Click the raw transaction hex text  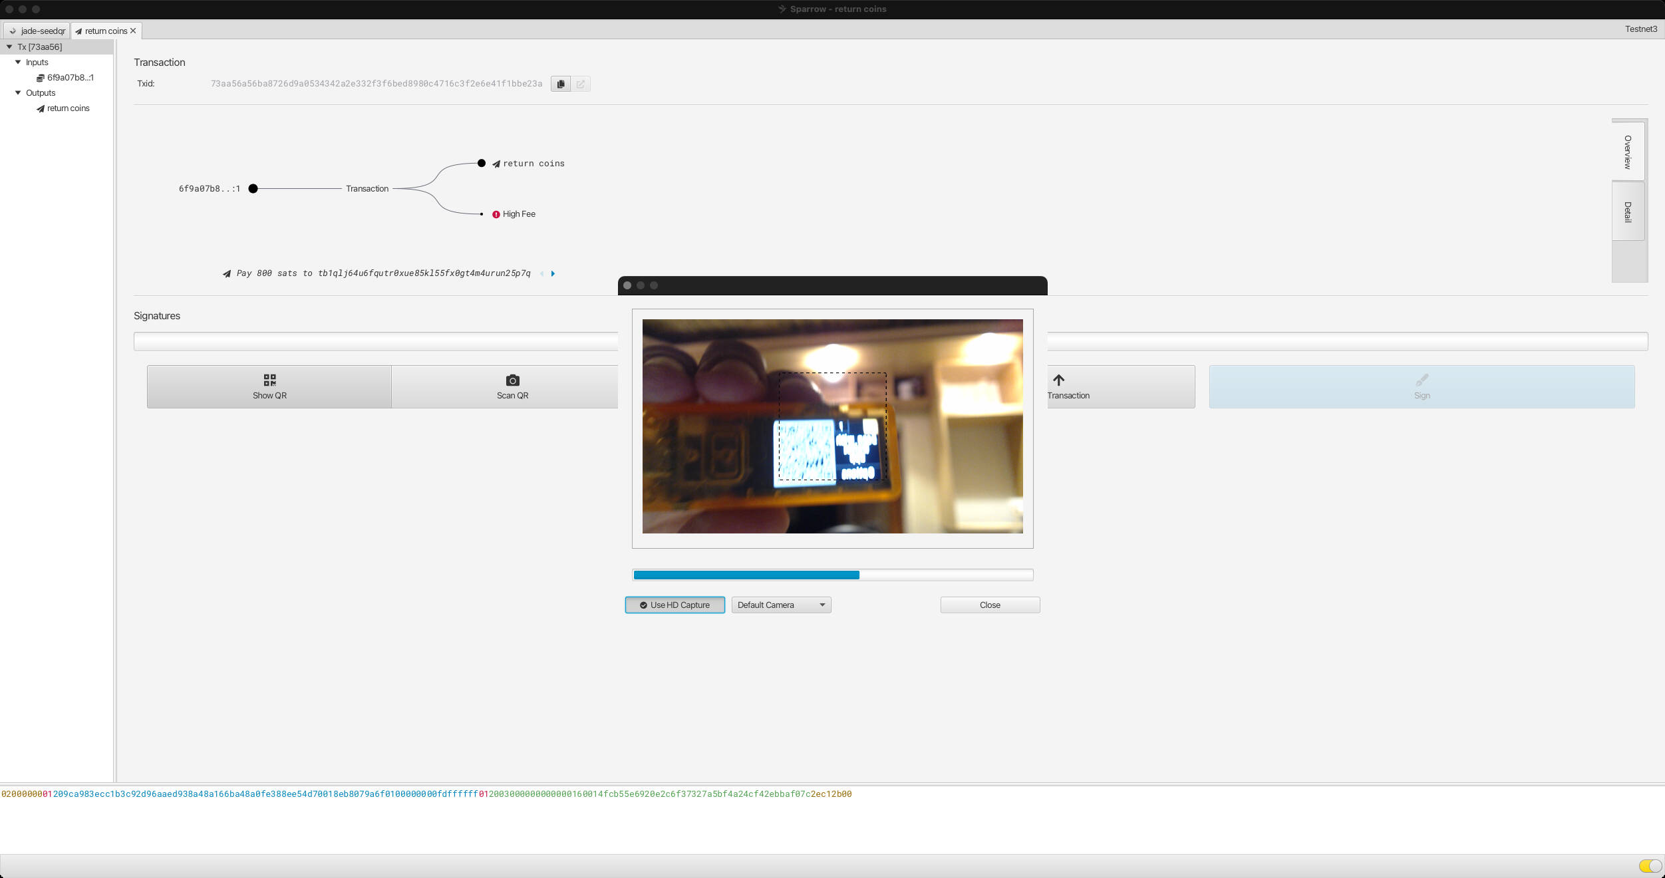[426, 794]
